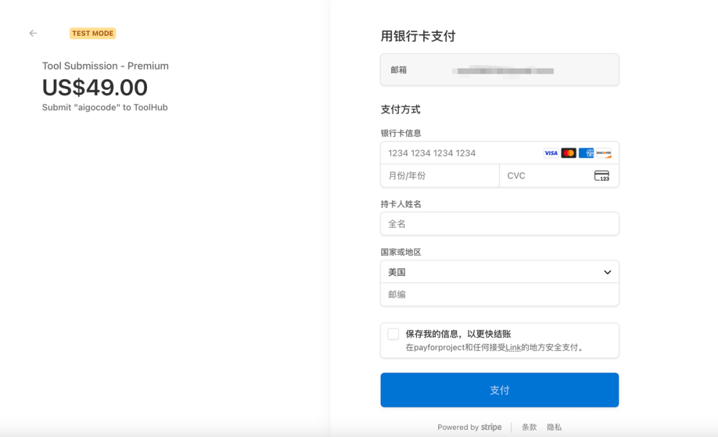The image size is (718, 437).
Task: Click the Visa card brand icon
Action: tap(550, 153)
